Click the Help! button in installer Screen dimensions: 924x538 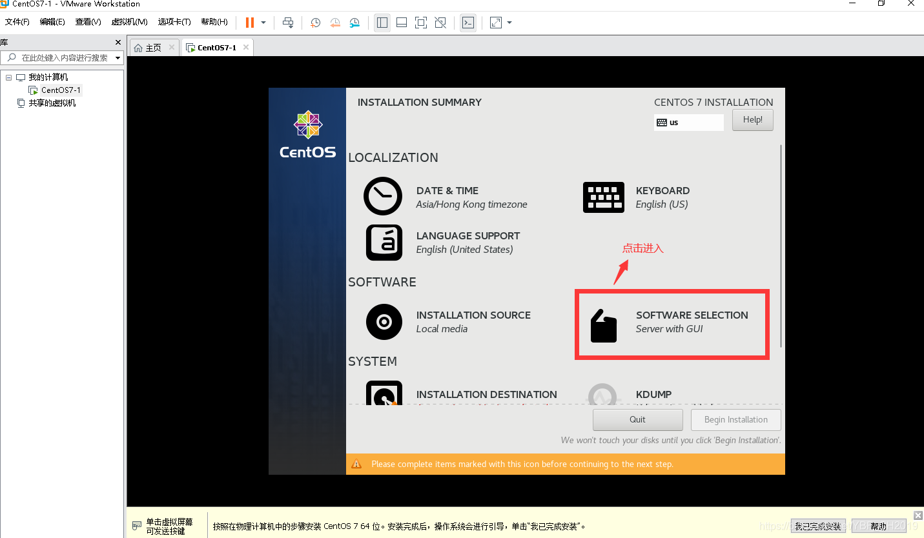[x=752, y=120]
